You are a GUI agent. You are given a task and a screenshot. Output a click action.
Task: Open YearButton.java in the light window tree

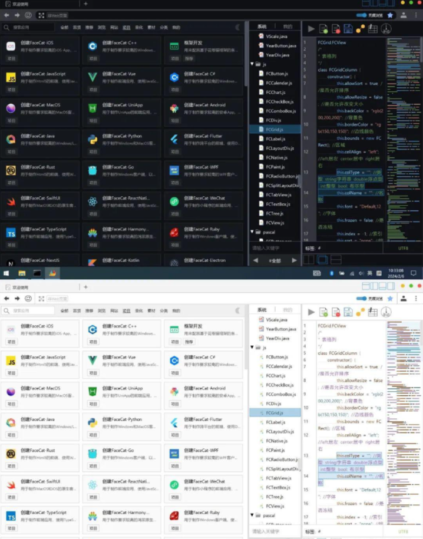(280, 329)
